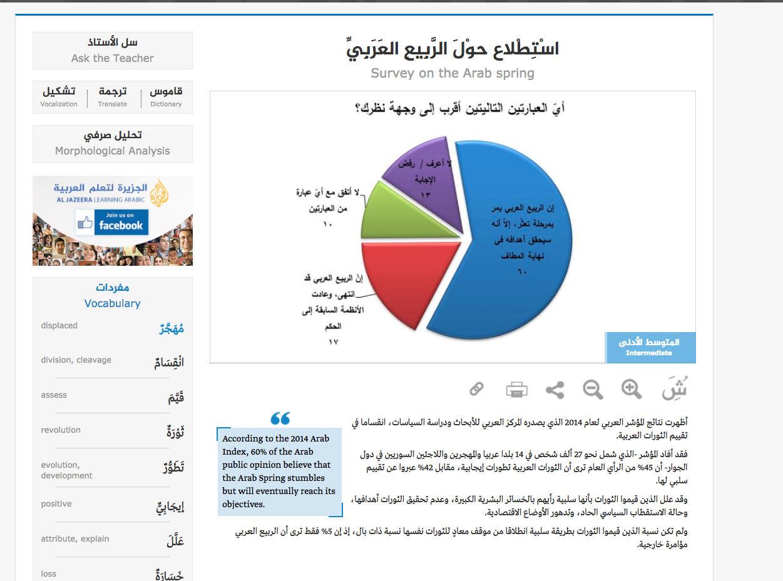Click the pie chart image
Viewport: 783px width, 581px height.
tap(453, 227)
